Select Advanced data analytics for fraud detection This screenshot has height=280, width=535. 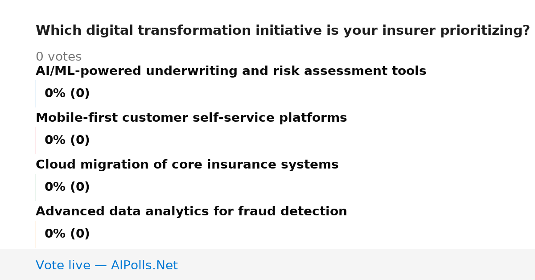191,211
